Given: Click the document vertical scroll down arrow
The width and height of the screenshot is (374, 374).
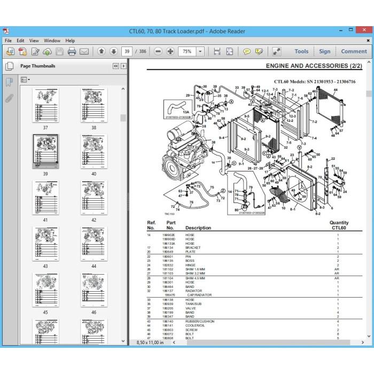Looking at the screenshot, I should click(369, 336).
